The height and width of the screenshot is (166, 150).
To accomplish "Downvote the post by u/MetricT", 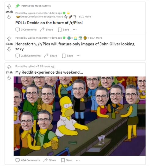I will (x=9, y=78).
